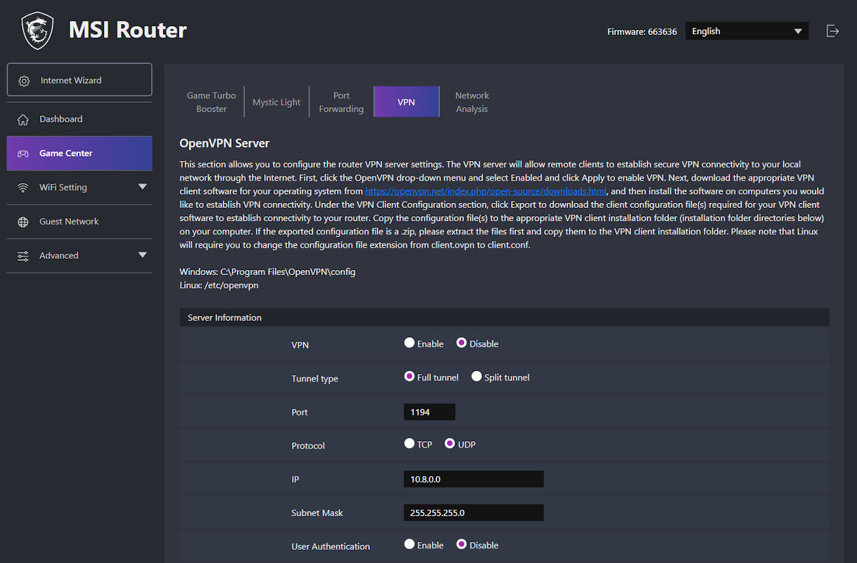
Task: Select Disable for VPN
Action: point(462,343)
